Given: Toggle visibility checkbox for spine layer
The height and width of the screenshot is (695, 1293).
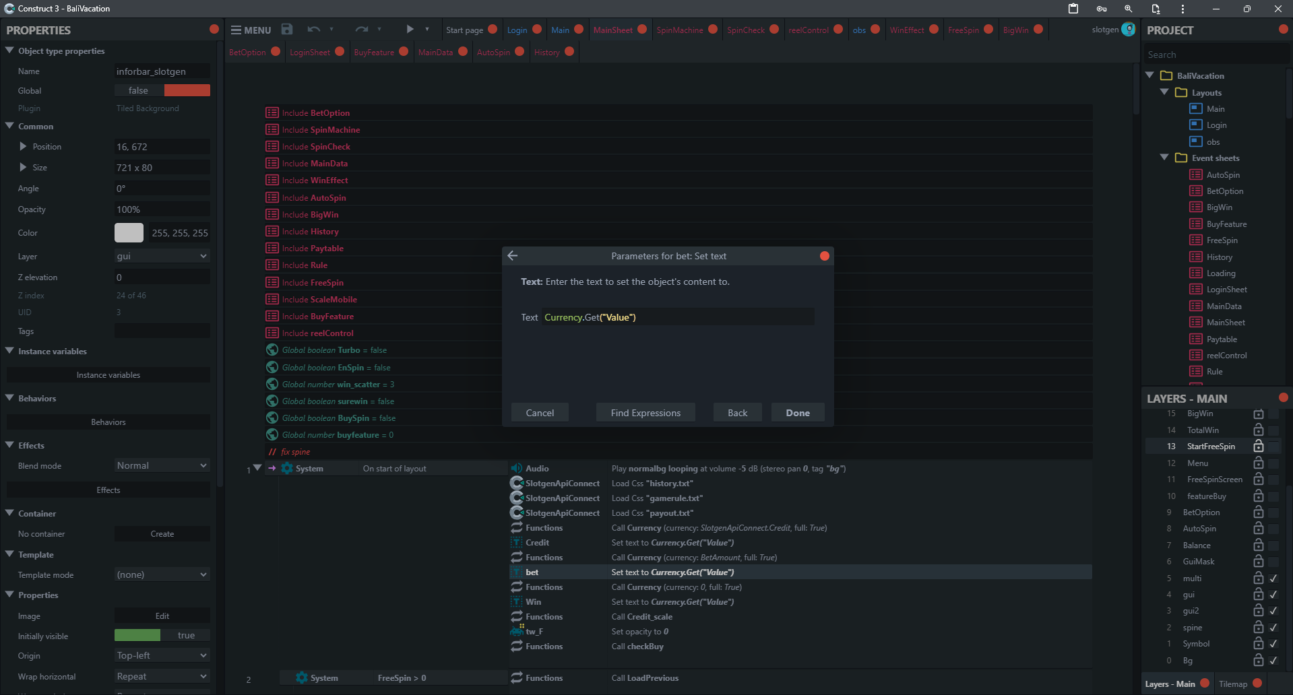Looking at the screenshot, I should [1273, 627].
